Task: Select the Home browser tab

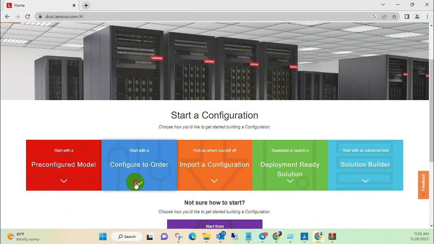Action: coord(41,5)
